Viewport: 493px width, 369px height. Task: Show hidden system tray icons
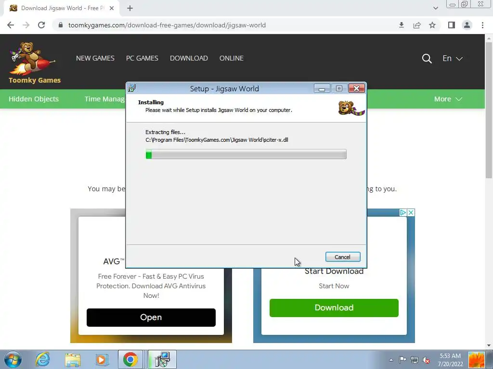(391, 360)
